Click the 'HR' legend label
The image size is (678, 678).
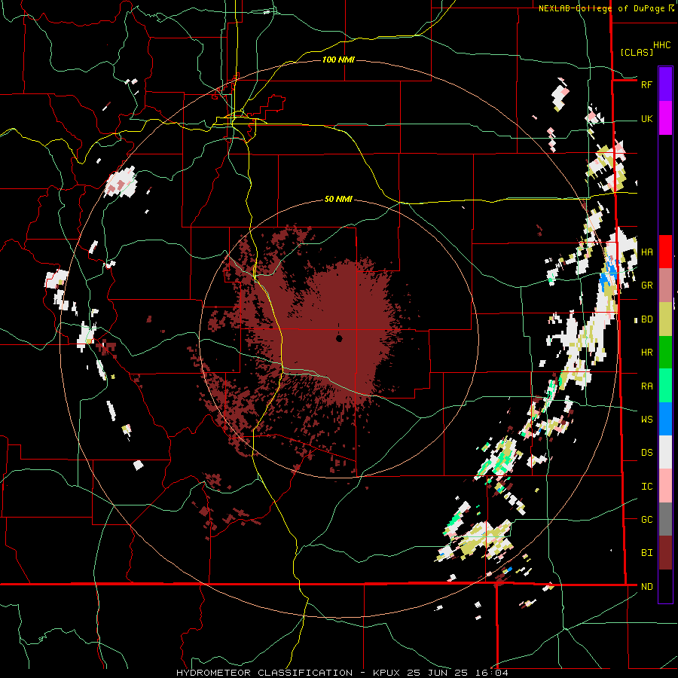pos(646,353)
